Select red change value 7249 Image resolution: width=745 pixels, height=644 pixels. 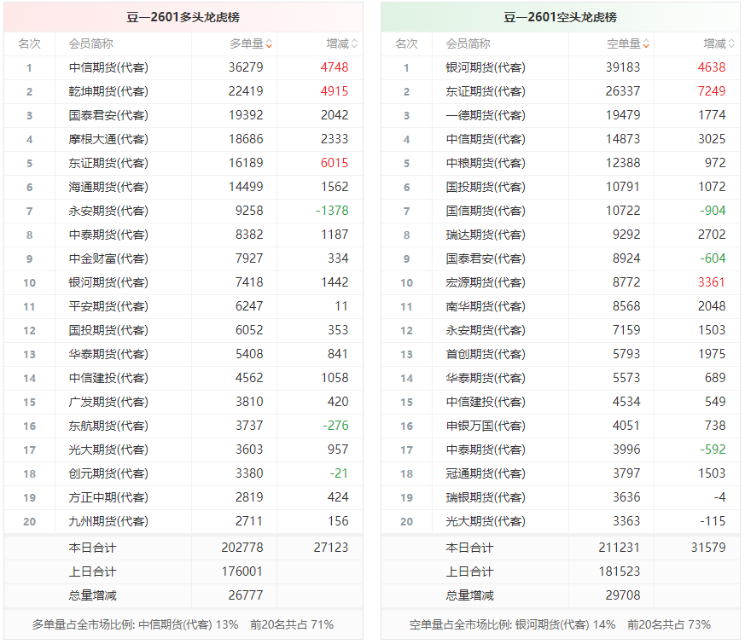click(x=712, y=91)
